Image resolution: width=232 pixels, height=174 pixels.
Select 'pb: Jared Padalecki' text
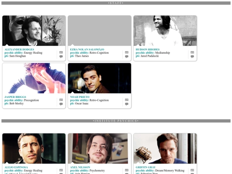pos(147,56)
